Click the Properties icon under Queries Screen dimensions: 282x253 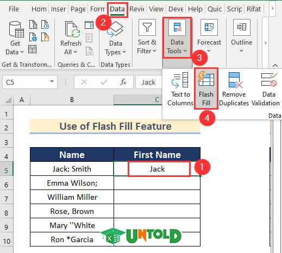(x=89, y=38)
